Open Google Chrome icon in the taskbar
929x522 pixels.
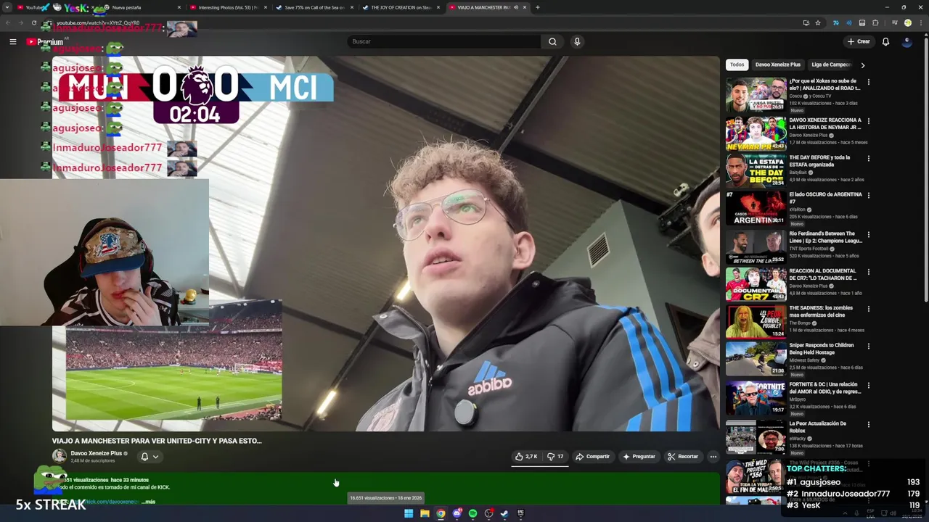441,513
